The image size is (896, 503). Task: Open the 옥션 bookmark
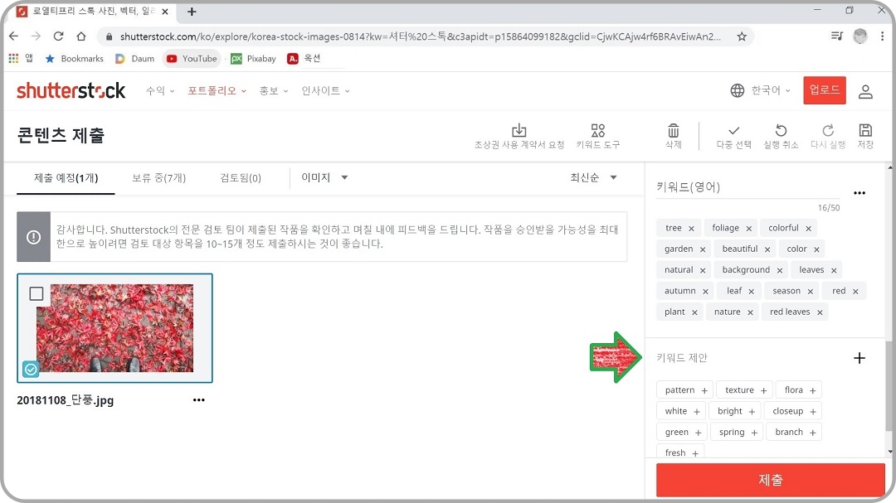tap(304, 58)
